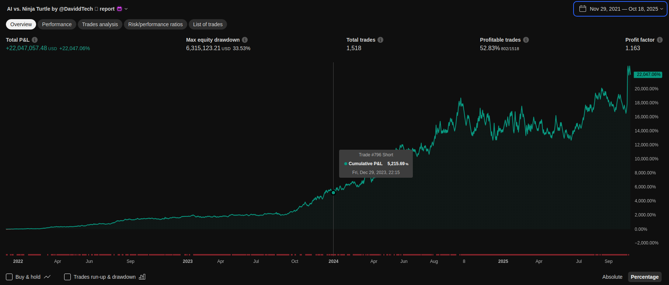Select the Percentage display button
The width and height of the screenshot is (669, 285).
tap(644, 277)
